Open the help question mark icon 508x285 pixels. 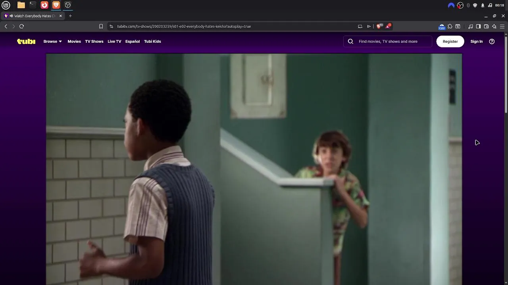click(492, 41)
